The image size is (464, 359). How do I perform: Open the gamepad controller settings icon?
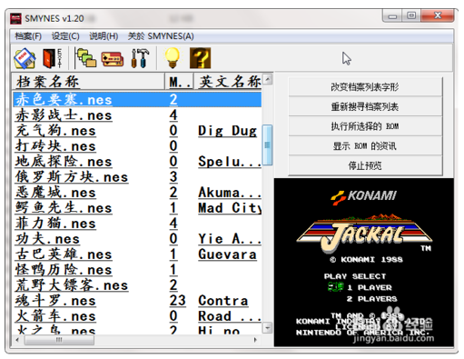[113, 59]
